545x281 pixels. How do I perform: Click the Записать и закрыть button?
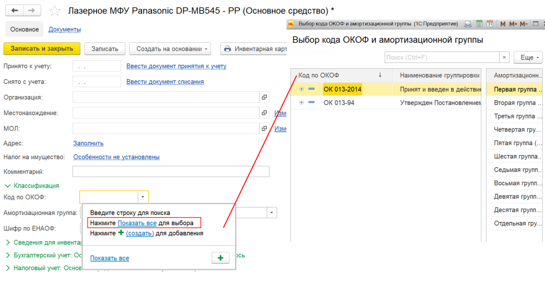coord(42,49)
